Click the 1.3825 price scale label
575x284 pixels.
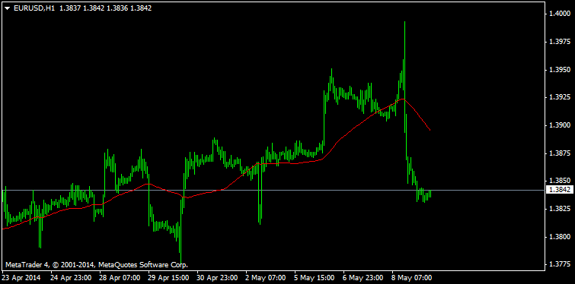(559, 208)
